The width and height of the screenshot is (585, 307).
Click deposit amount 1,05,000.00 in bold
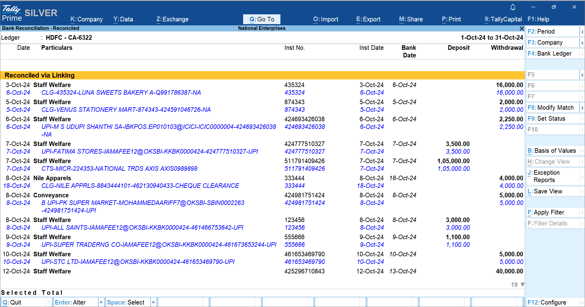tap(454, 161)
